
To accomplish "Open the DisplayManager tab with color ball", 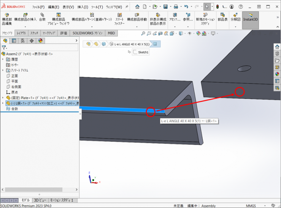I will [40, 41].
